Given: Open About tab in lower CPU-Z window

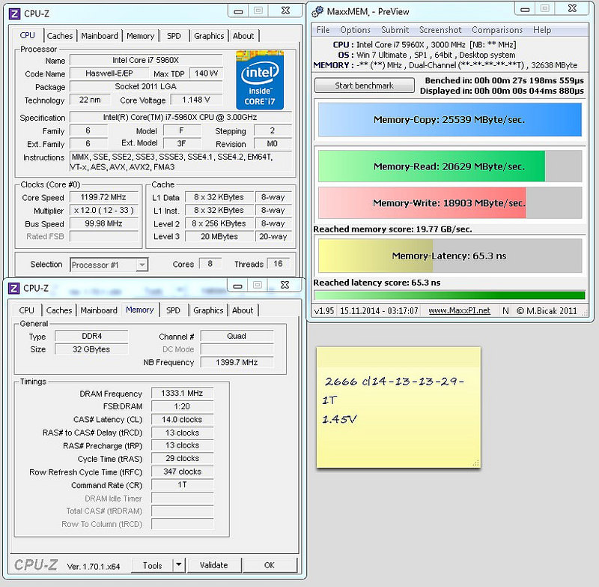Looking at the screenshot, I should point(243,310).
